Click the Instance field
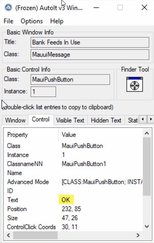The height and width of the screenshot is (243, 154). (x=43, y=92)
